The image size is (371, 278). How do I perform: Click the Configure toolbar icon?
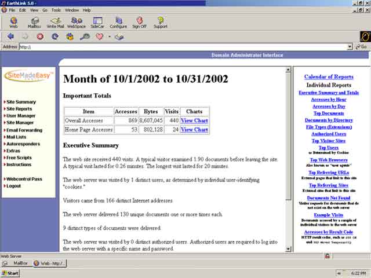[x=118, y=22]
